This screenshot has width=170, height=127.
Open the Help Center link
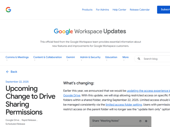point(119,10)
